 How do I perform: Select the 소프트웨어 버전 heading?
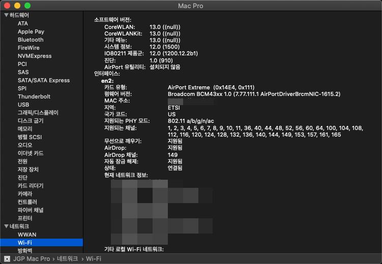tap(112, 20)
